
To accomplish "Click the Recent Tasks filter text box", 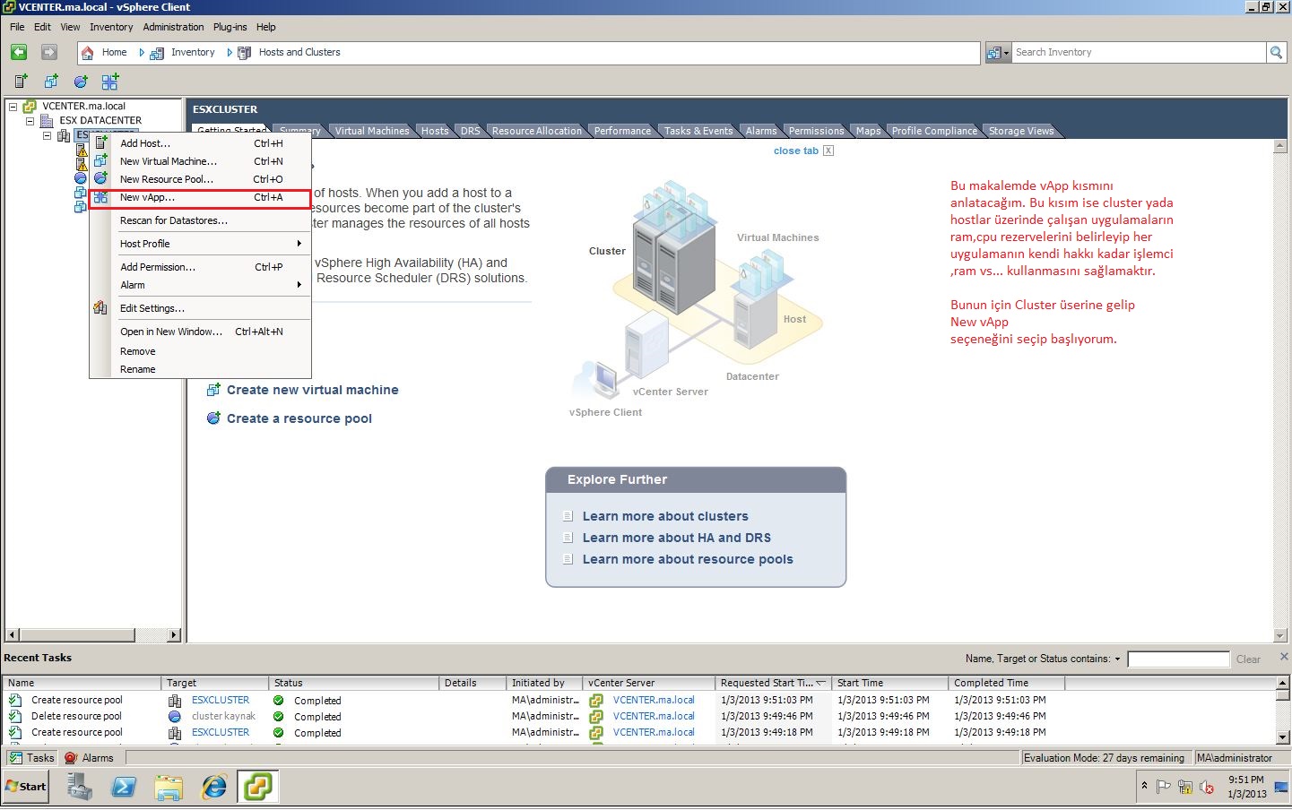I will 1178,659.
